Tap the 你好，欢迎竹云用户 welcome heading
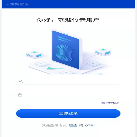The image size is (137, 137). (x=68, y=20)
